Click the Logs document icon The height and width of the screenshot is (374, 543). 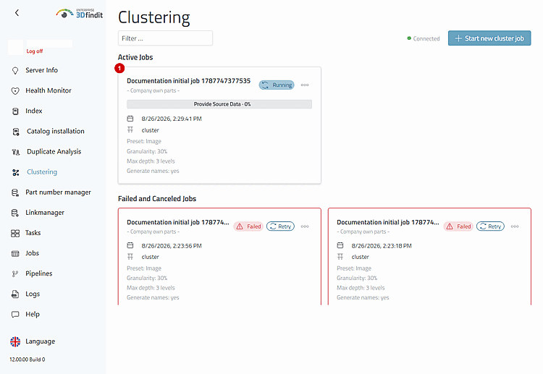pos(15,294)
